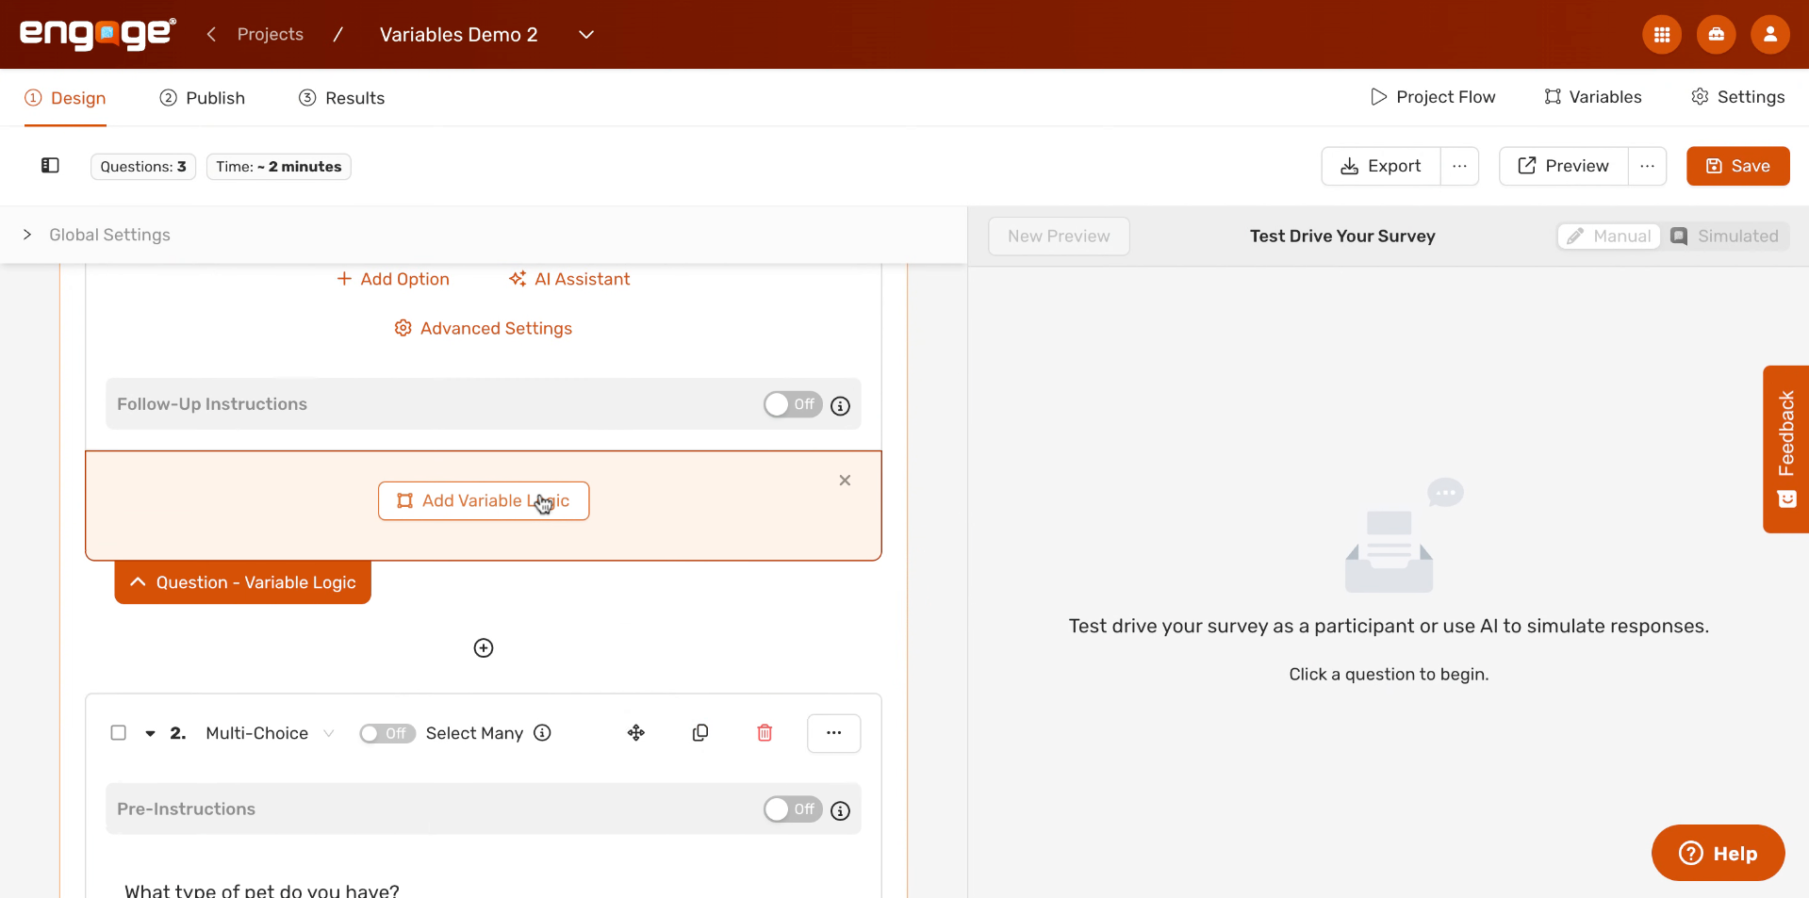
Task: Open the Variables menu item
Action: [1593, 97]
